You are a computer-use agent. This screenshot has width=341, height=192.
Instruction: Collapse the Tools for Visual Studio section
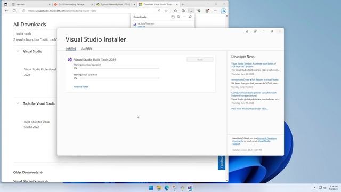coord(18,103)
